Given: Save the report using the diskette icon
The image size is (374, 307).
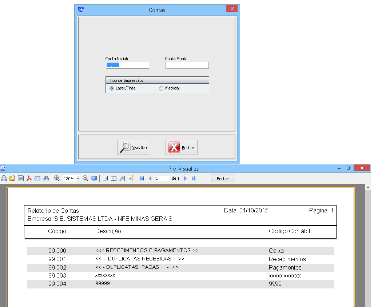Looking at the screenshot, I should click(21, 178).
